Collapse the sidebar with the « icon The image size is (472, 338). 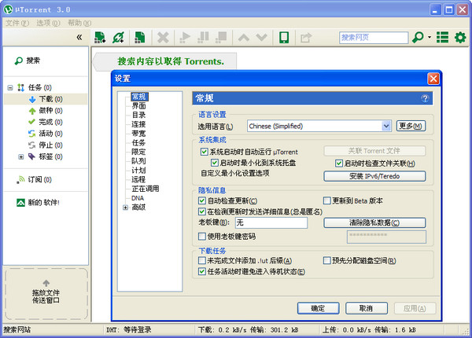coord(79,37)
